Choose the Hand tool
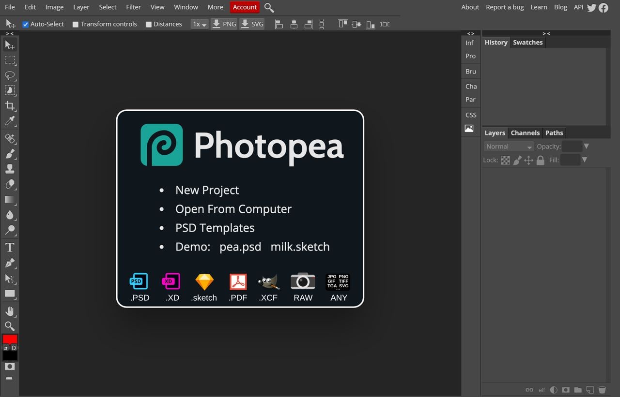Image resolution: width=620 pixels, height=397 pixels. [x=10, y=310]
